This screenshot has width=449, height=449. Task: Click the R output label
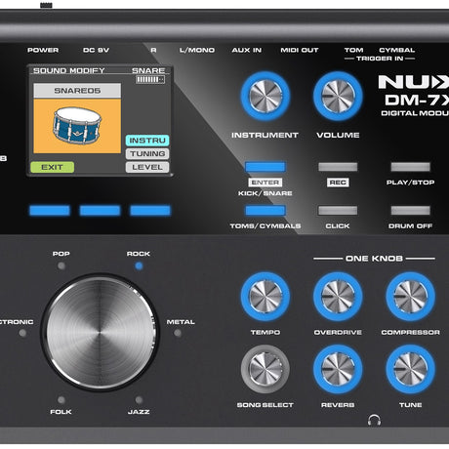coord(153,50)
